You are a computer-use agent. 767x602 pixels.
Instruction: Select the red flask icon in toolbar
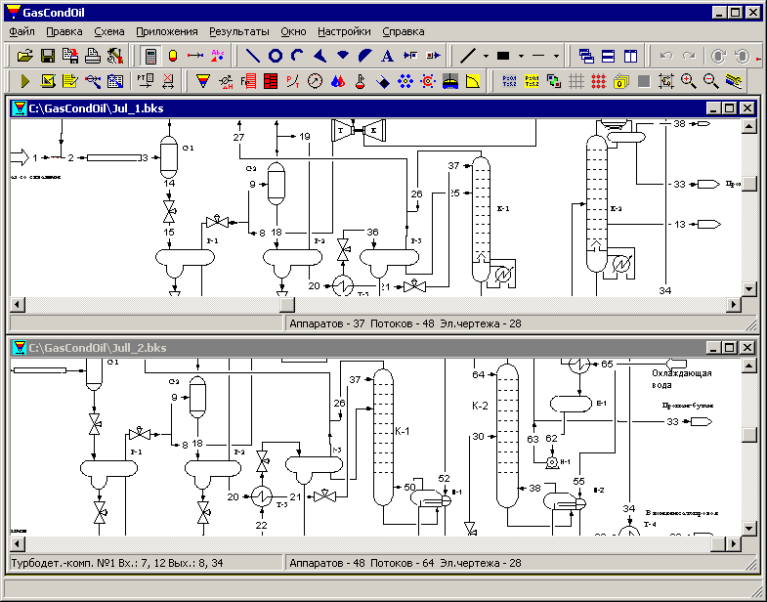[360, 81]
